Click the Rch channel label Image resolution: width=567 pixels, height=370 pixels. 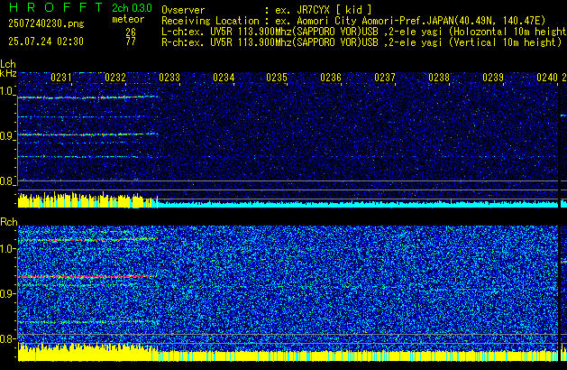[9, 222]
